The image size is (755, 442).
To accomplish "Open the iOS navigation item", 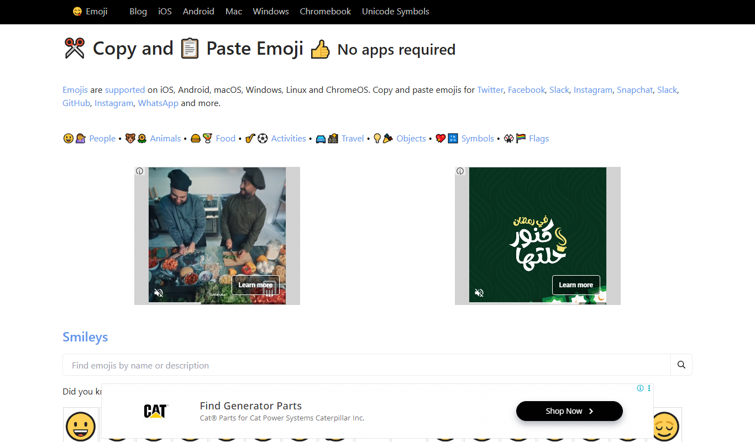I will click(165, 11).
